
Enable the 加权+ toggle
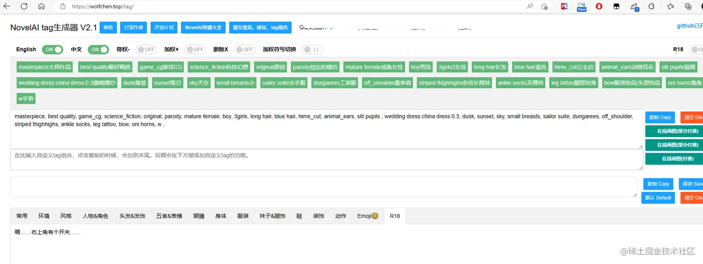click(195, 50)
